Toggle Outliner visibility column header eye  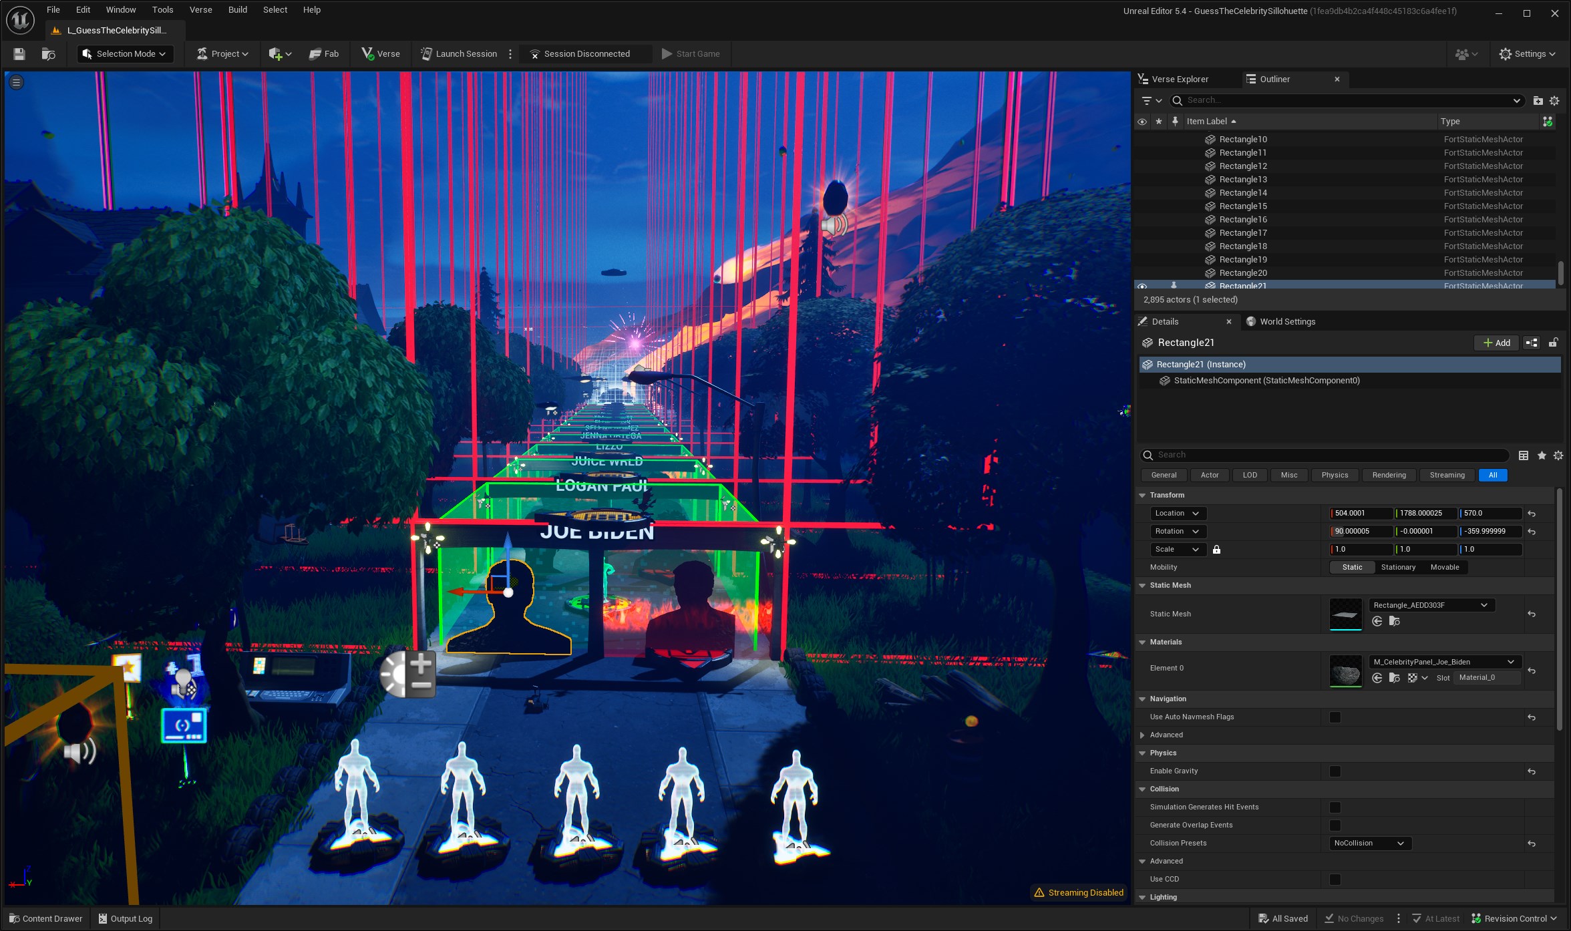pyautogui.click(x=1142, y=122)
